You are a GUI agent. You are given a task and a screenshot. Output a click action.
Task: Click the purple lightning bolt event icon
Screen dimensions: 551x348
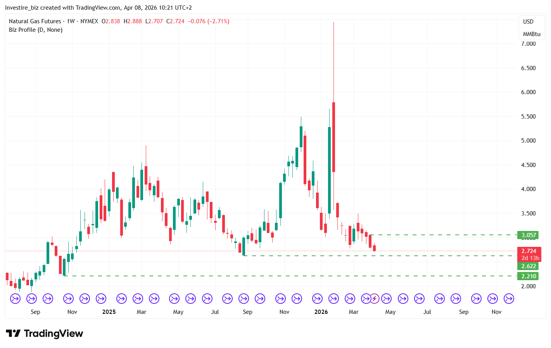point(374,298)
